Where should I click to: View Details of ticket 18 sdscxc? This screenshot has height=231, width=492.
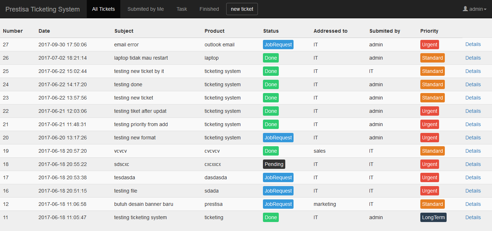(x=473, y=164)
